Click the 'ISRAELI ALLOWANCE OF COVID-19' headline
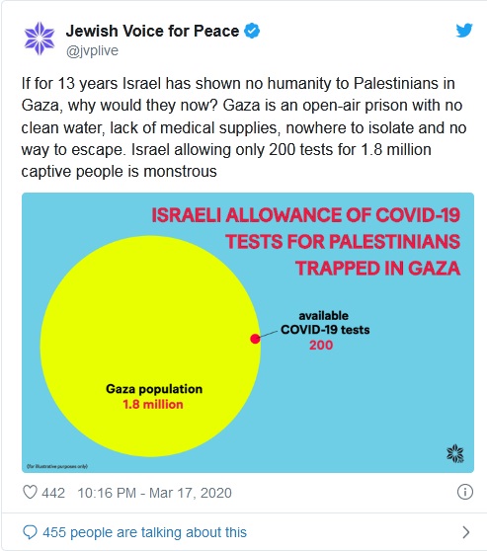The height and width of the screenshot is (551, 487). coord(305,215)
